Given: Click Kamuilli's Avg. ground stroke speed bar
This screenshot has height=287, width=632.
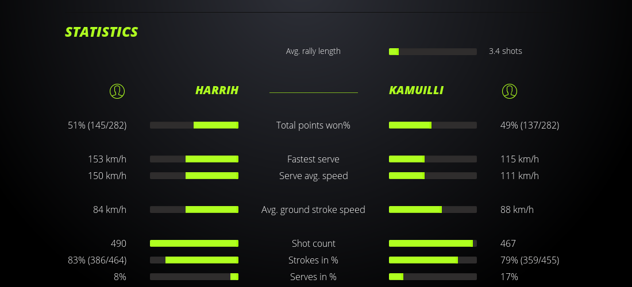Looking at the screenshot, I should 433,210.
